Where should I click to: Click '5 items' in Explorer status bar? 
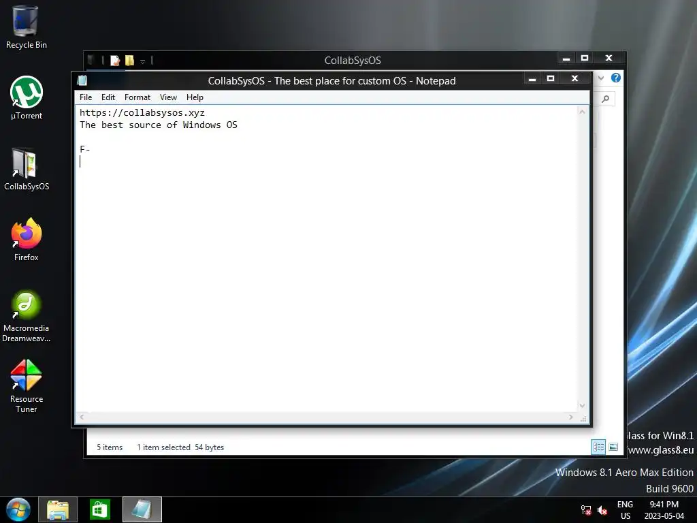click(x=110, y=447)
